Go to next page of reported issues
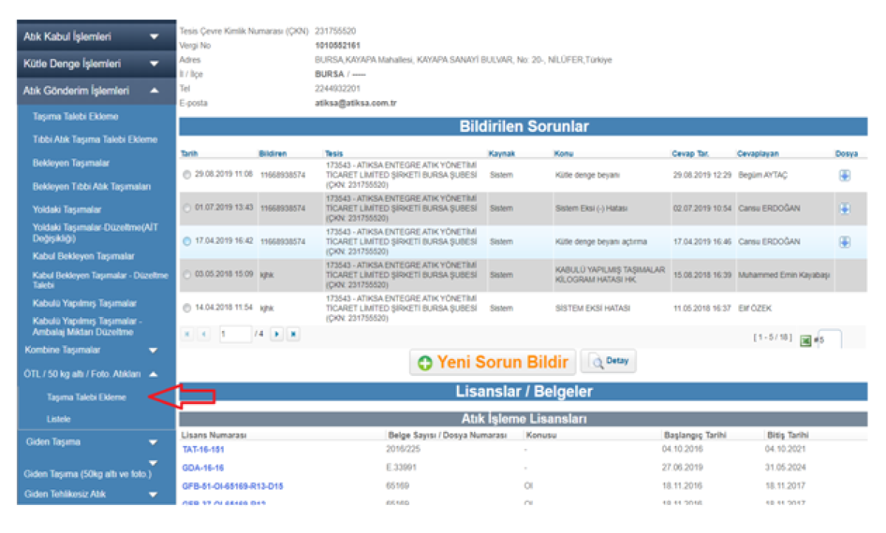This screenshot has width=886, height=533. (277, 335)
